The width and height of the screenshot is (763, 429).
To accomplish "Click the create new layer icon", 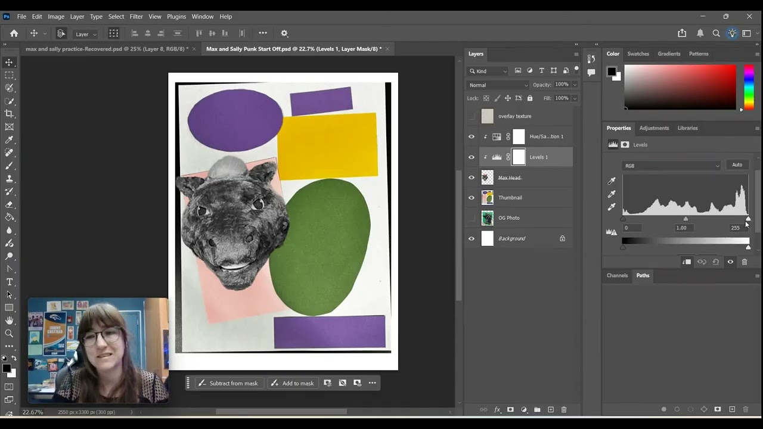I will (551, 410).
